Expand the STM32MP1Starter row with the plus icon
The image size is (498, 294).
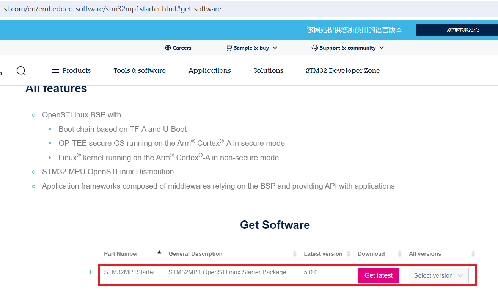(90, 272)
